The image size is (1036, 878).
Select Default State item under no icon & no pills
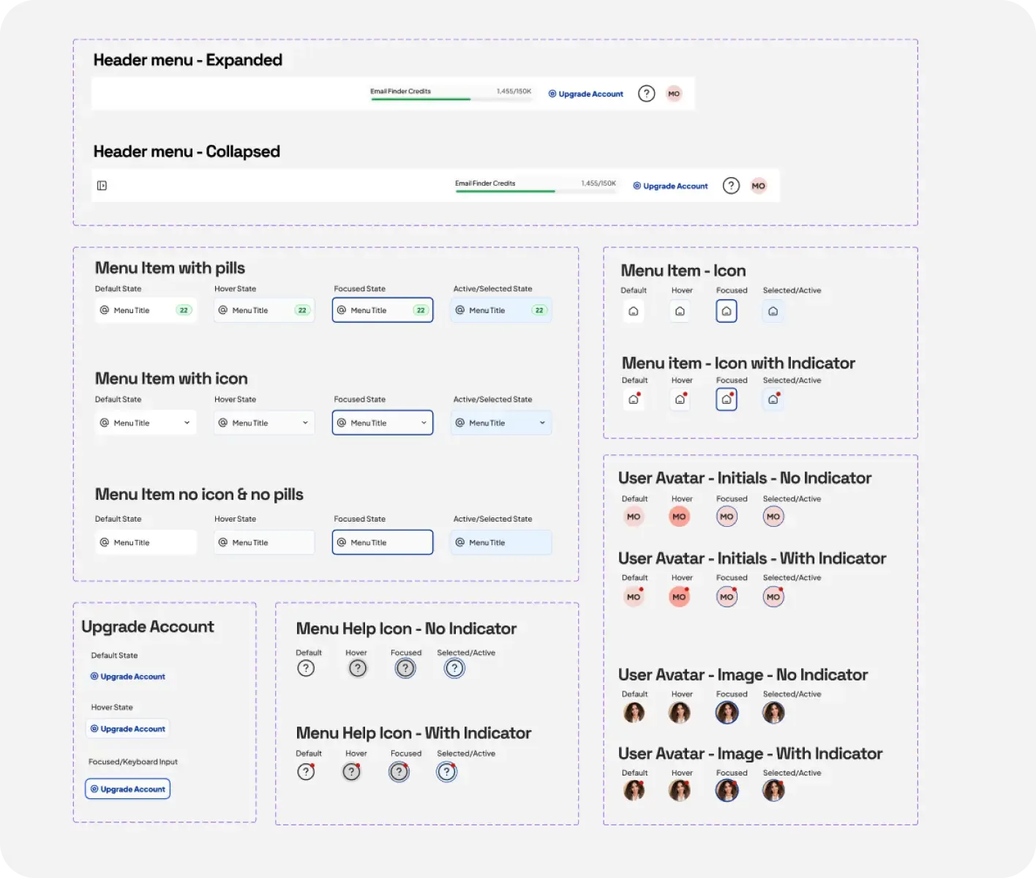pyautogui.click(x=146, y=542)
